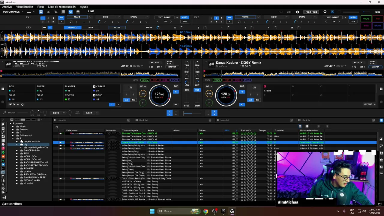Open the mobile sync icon at sidebar bottom
Screen dimensions: 384x216
(x=4, y=197)
